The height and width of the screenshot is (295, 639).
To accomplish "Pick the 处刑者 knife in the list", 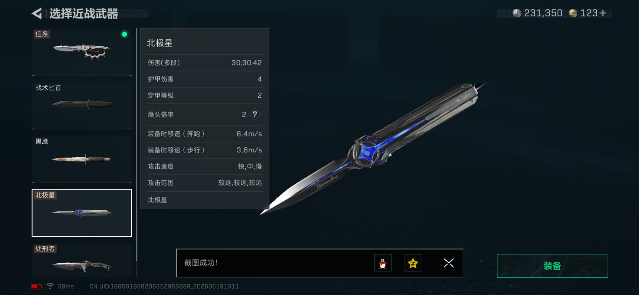I will 81,260.
